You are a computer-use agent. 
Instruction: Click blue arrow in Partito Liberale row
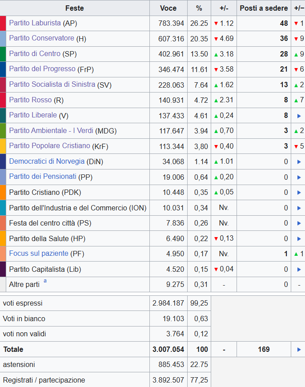(x=299, y=116)
